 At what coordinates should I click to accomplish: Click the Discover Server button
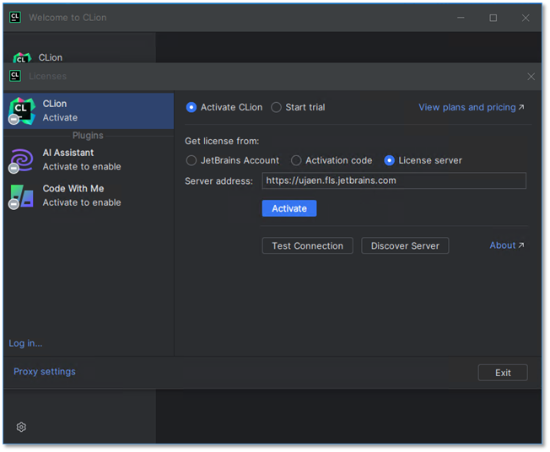405,245
